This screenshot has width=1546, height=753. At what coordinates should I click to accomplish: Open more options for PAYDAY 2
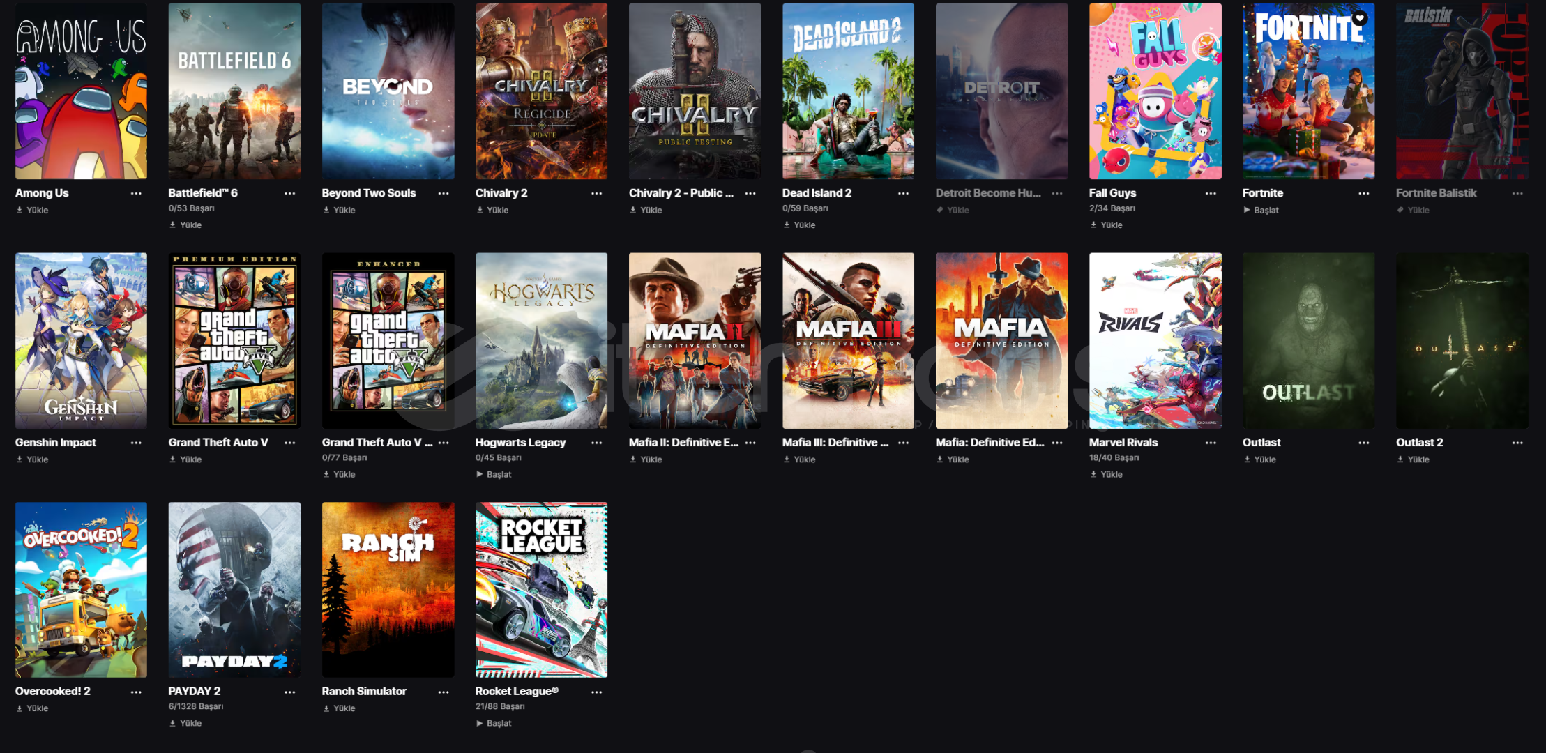tap(289, 692)
